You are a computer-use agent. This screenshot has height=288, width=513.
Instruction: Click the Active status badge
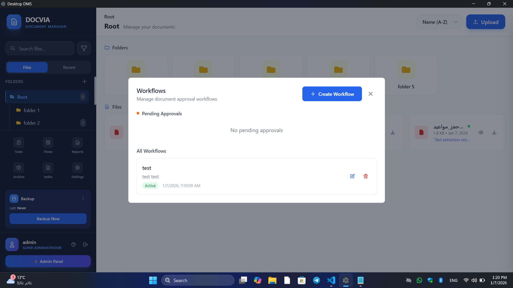(150, 186)
